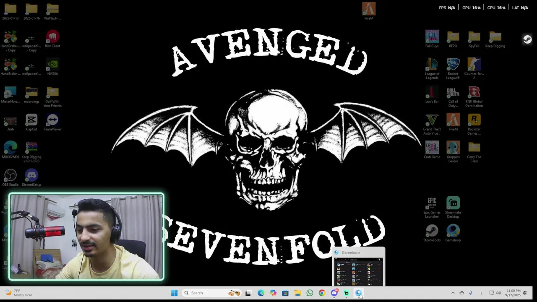This screenshot has height=302, width=537.
Task: Open Discord from the taskbar
Action: pos(334,293)
